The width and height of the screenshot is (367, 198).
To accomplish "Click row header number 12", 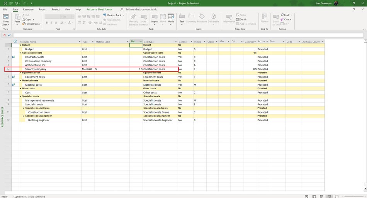I will [x=8, y=69].
